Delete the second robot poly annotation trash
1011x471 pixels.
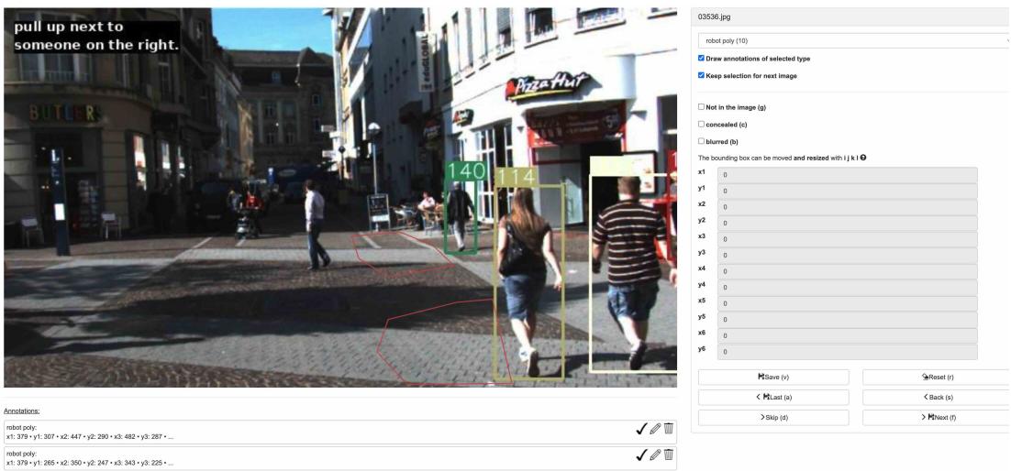[669, 455]
